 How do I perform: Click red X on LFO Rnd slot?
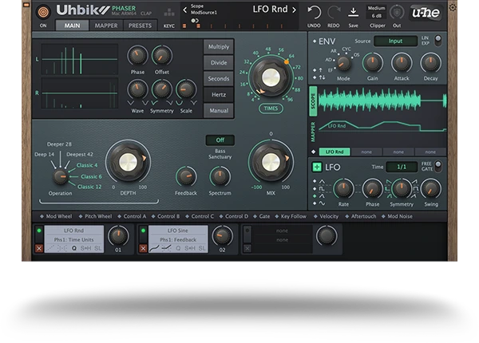pos(39,248)
